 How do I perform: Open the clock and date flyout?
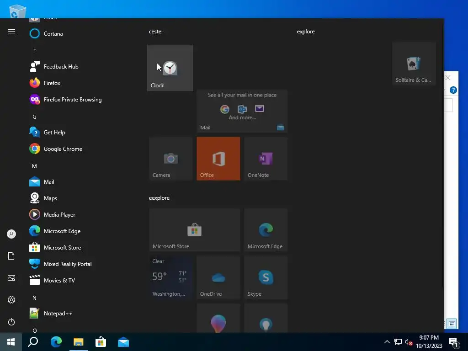click(429, 342)
